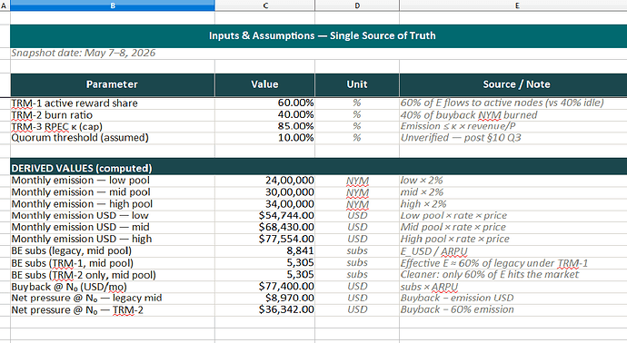
Task: Select column D header
Action: [x=357, y=5]
